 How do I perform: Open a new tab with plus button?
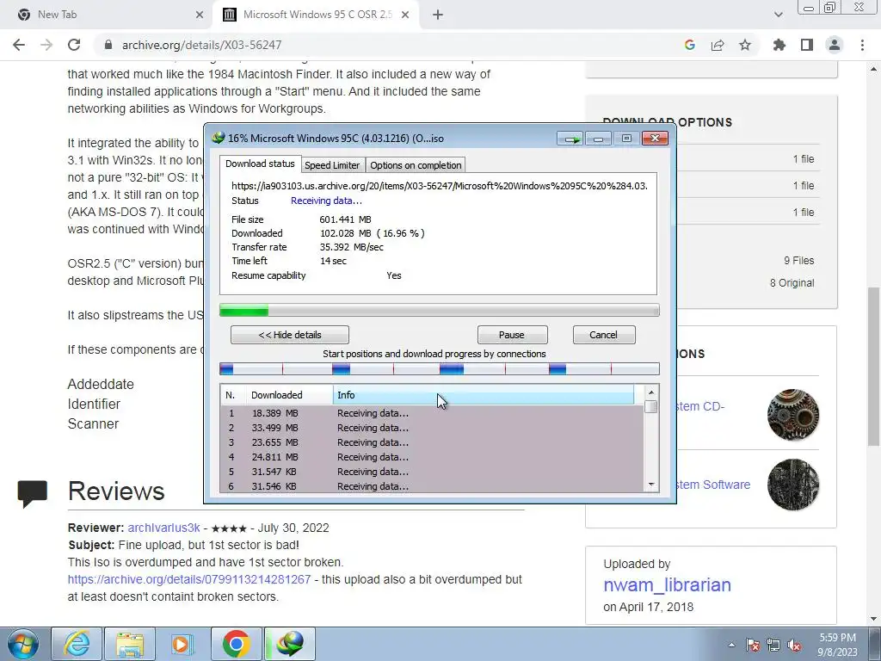pyautogui.click(x=438, y=15)
